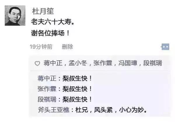Click commenter name 段祺瑞 in comments
Screen dimensions: 175x122
pyautogui.click(x=47, y=99)
